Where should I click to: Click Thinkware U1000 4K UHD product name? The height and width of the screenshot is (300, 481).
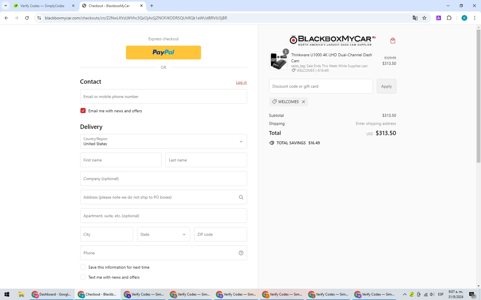click(332, 58)
